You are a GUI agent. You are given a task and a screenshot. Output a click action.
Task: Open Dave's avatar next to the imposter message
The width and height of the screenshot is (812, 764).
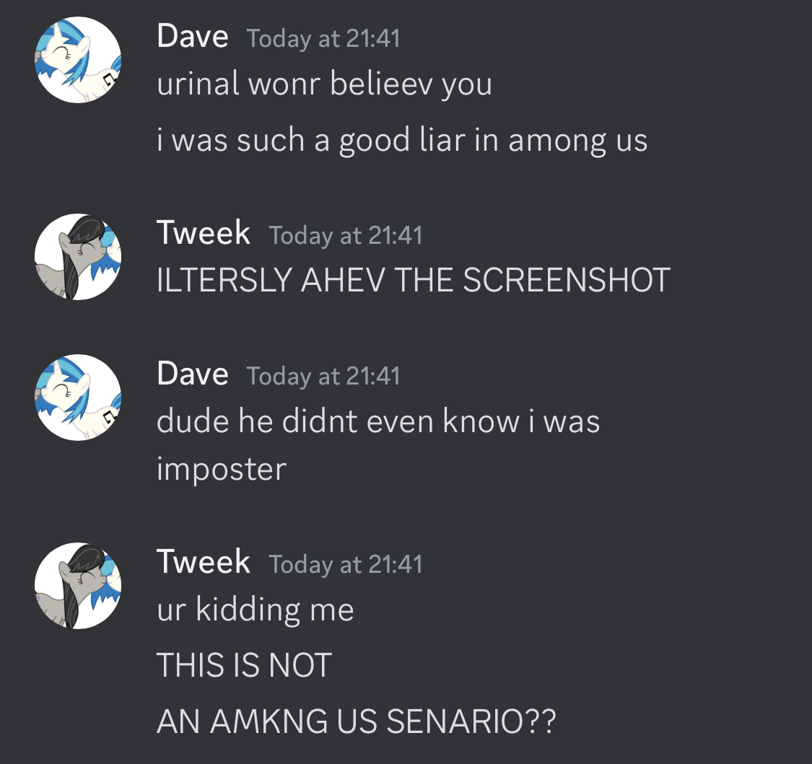tap(78, 398)
